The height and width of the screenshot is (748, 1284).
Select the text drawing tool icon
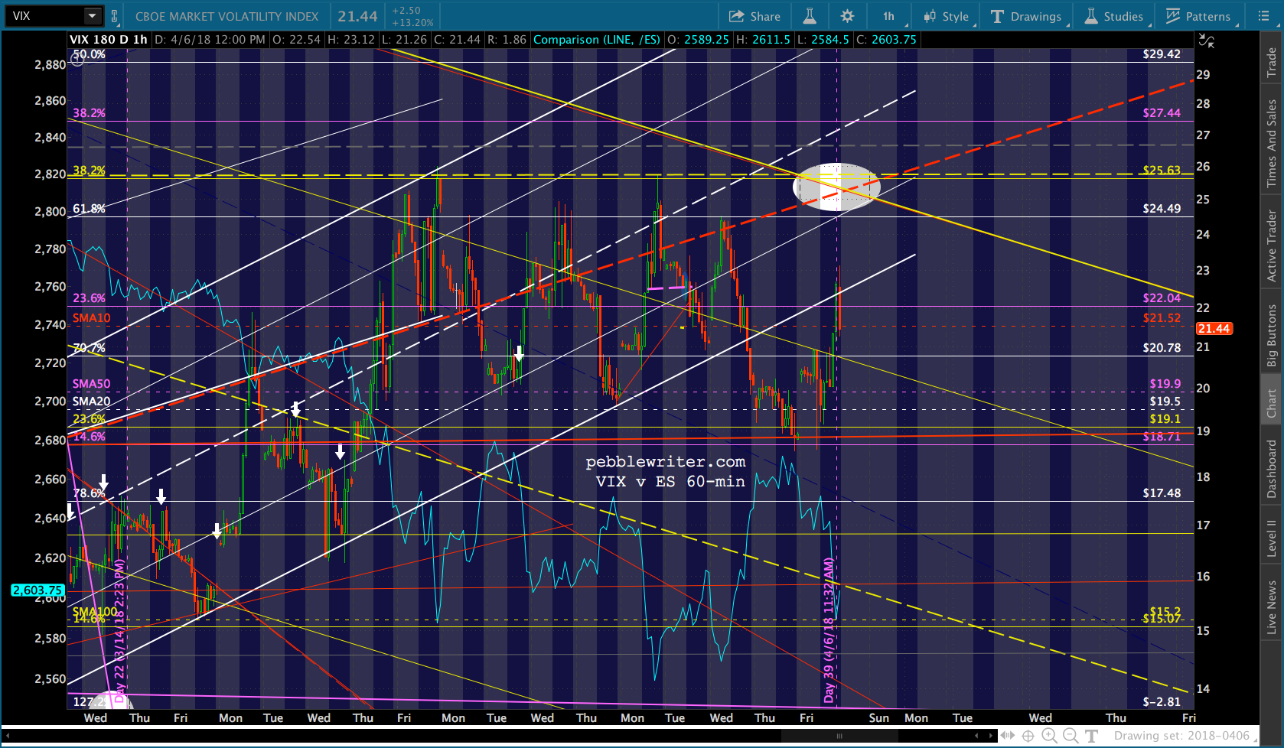click(1092, 736)
